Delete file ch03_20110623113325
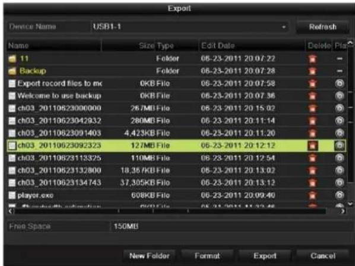 click(312, 158)
